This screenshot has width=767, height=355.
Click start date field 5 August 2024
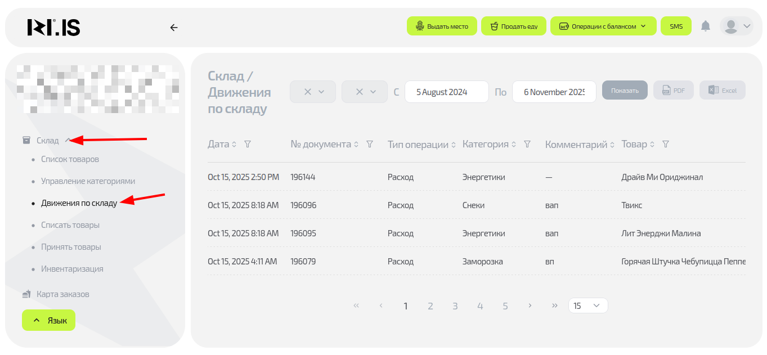coord(446,92)
